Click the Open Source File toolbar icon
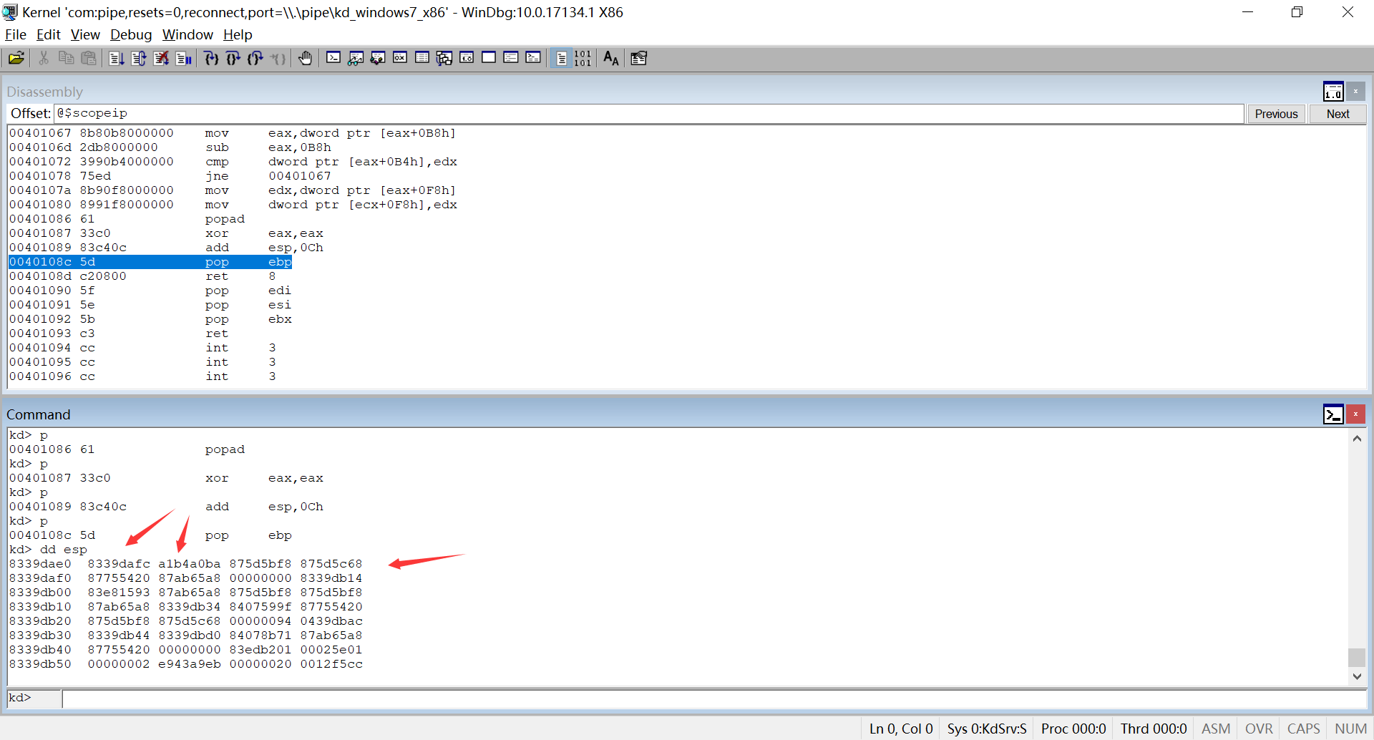This screenshot has width=1374, height=740. pyautogui.click(x=16, y=58)
